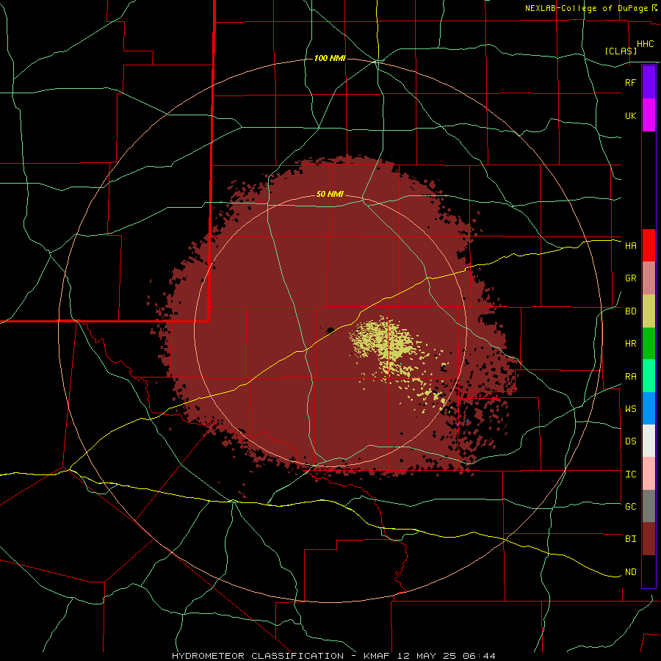Click the UK legend label
661x661 pixels.
click(630, 115)
